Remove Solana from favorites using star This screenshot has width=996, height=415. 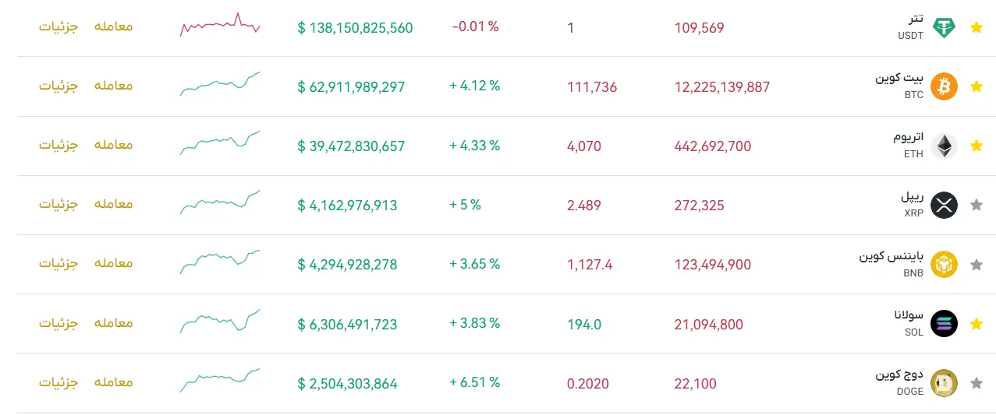click(976, 323)
